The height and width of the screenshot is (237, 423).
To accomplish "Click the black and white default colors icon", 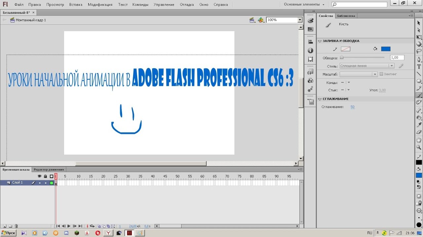I will [418, 182].
